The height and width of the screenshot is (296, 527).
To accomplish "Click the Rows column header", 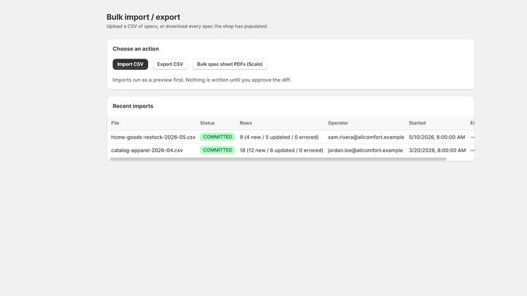I will tap(245, 123).
